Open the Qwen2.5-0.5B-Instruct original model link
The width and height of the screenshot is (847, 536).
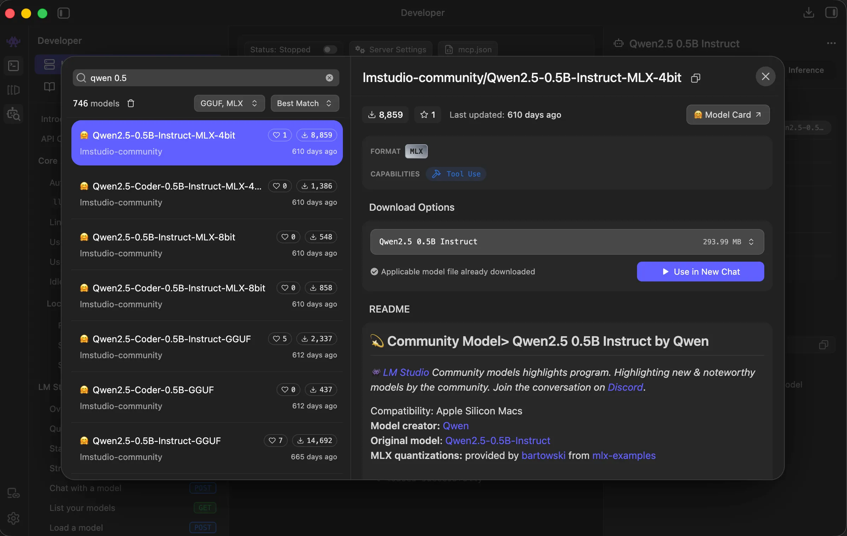498,441
